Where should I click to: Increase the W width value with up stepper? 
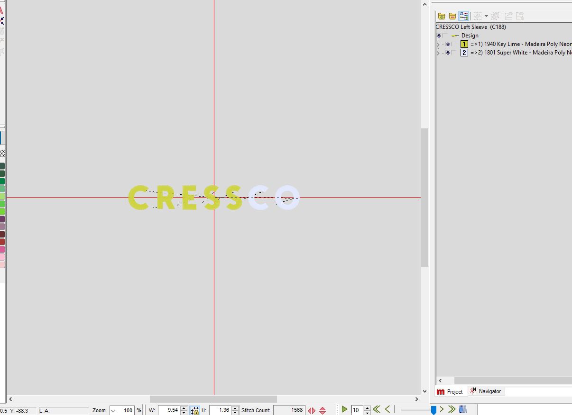point(184,408)
